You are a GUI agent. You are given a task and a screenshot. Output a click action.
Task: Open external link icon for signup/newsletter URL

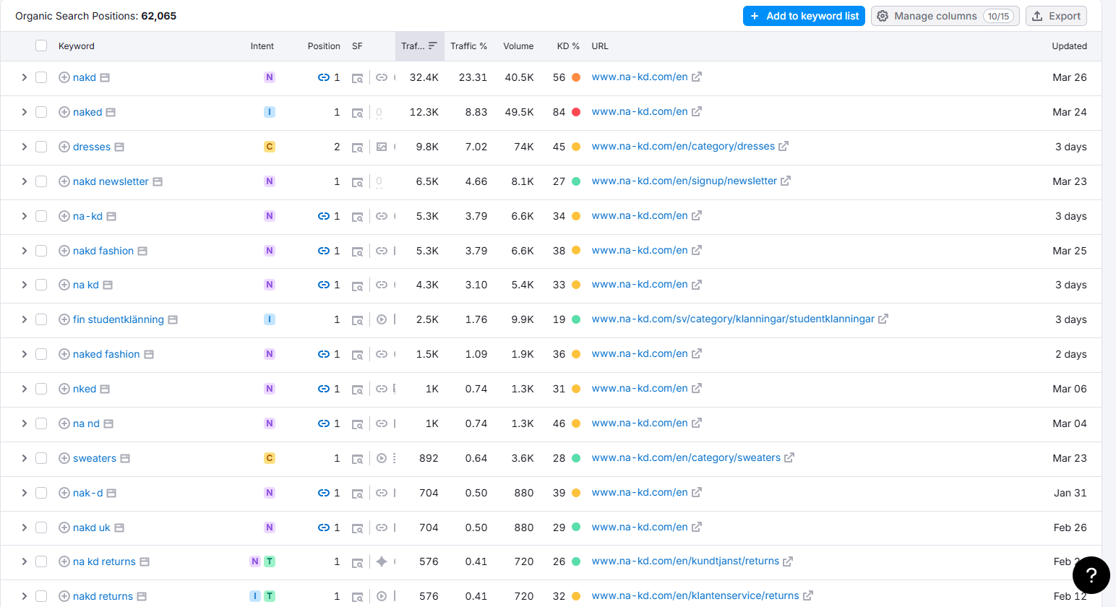point(786,181)
